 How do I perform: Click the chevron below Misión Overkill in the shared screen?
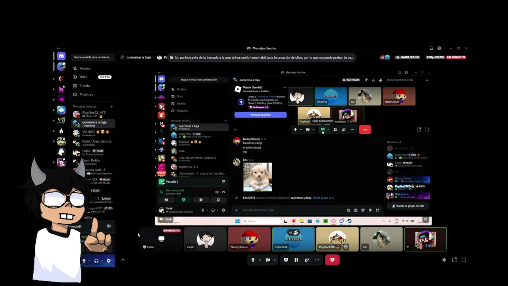click(x=235, y=129)
